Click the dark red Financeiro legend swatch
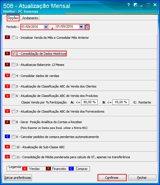The height and width of the screenshot is (185, 160). [48, 168]
